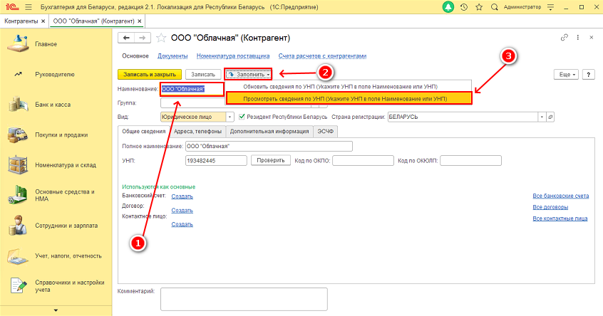
Task: Select the Основное navigation item
Action: 135,56
